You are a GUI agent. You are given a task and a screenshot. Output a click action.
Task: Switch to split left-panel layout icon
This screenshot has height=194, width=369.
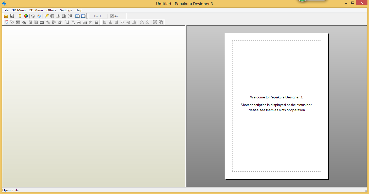pyautogui.click(x=77, y=16)
